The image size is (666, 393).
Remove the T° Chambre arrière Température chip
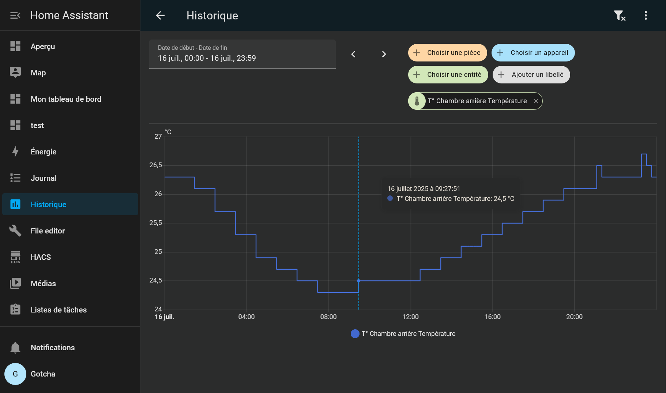536,101
